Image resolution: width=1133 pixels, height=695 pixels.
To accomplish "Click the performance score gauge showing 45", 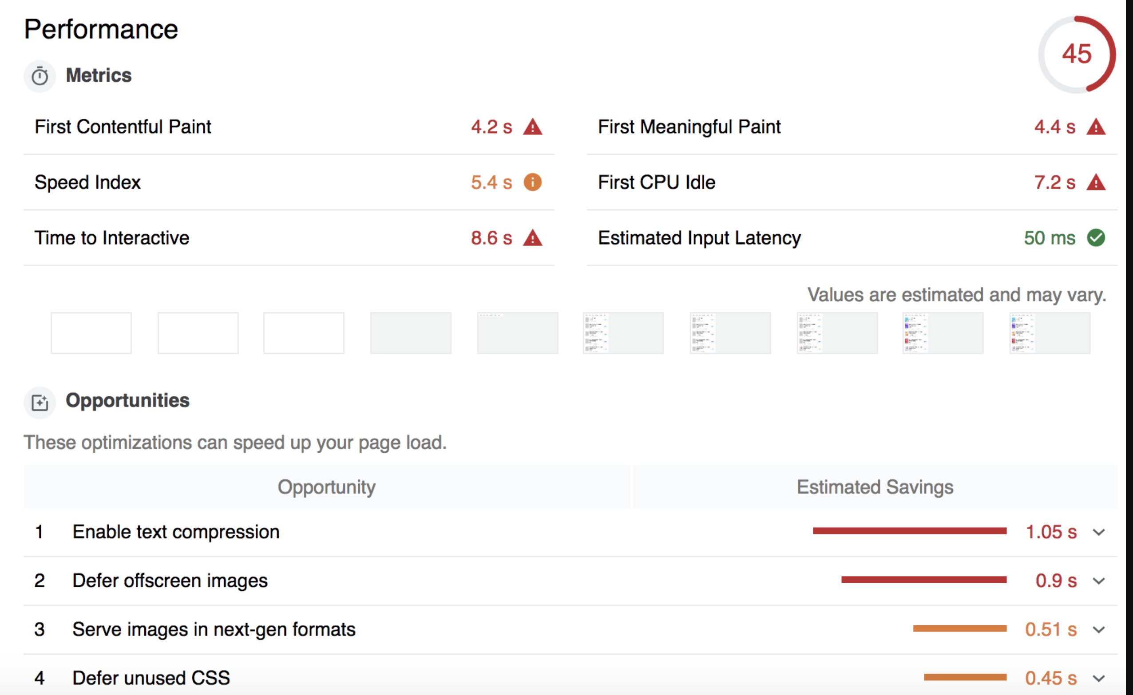I will [x=1077, y=54].
